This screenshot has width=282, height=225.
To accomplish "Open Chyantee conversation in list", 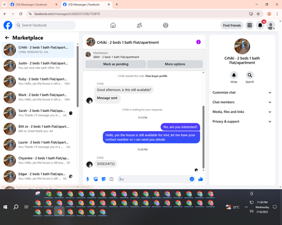I will click(38, 160).
